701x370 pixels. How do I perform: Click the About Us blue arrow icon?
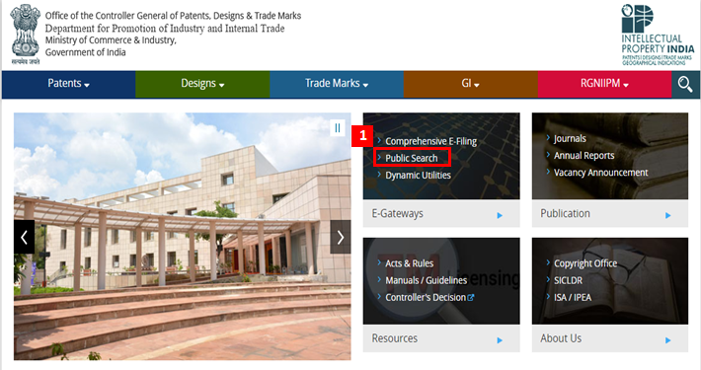tap(667, 340)
